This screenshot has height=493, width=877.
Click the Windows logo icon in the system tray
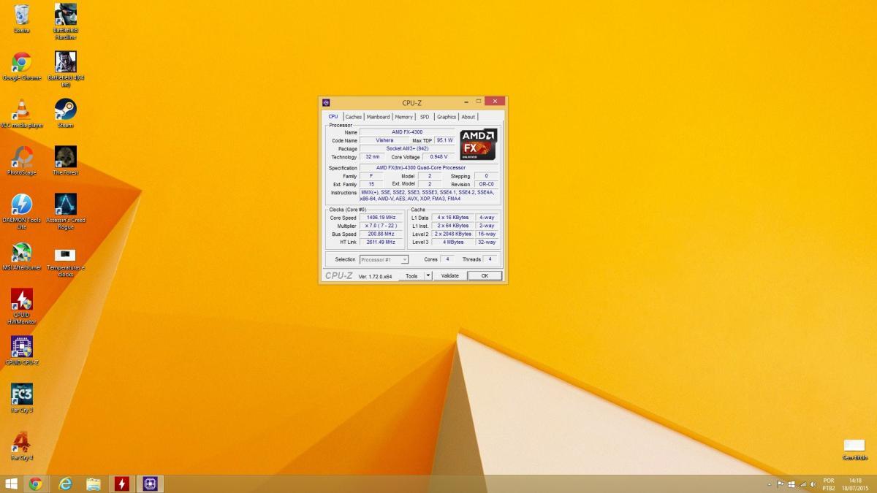pyautogui.click(x=791, y=484)
